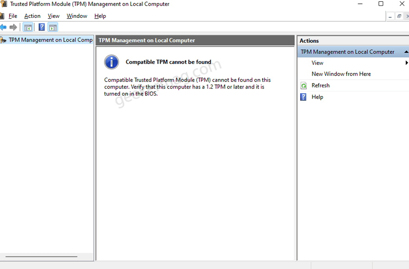Select New Window from Here action
This screenshot has height=269, width=409.
click(341, 74)
